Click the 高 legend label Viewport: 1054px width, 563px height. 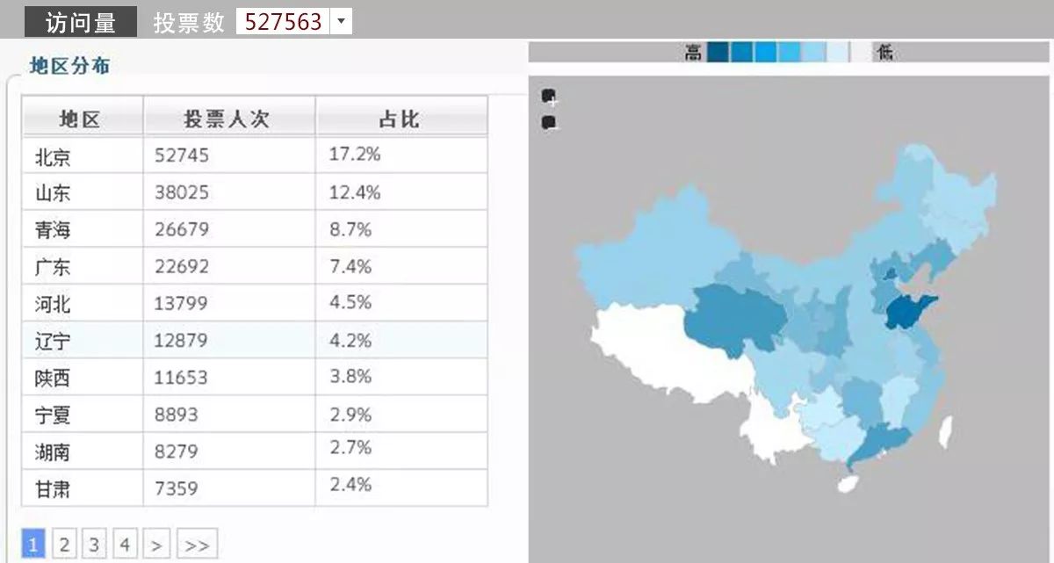(694, 53)
